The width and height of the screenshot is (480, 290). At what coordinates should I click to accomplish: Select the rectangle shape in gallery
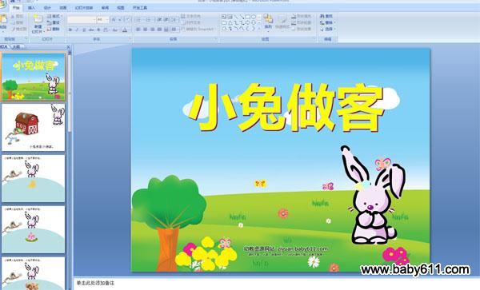(x=248, y=17)
